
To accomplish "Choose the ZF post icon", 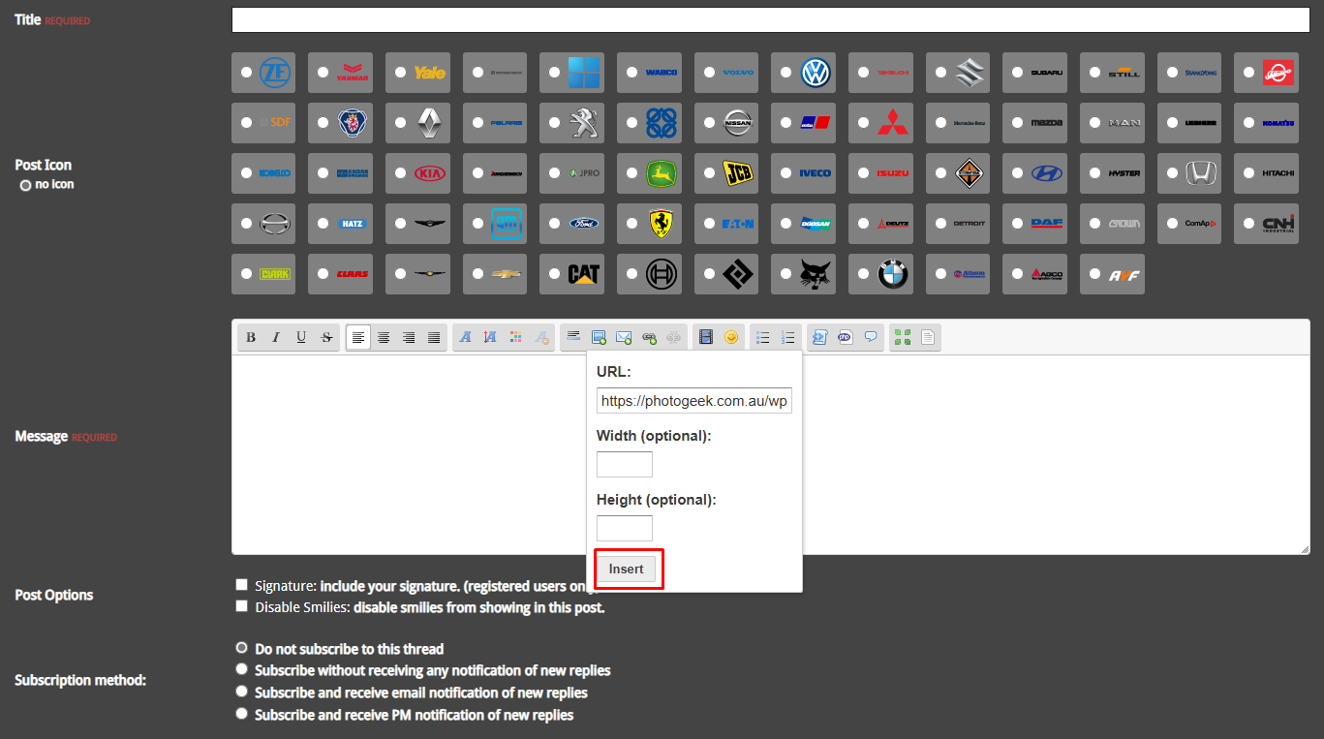I will point(246,73).
